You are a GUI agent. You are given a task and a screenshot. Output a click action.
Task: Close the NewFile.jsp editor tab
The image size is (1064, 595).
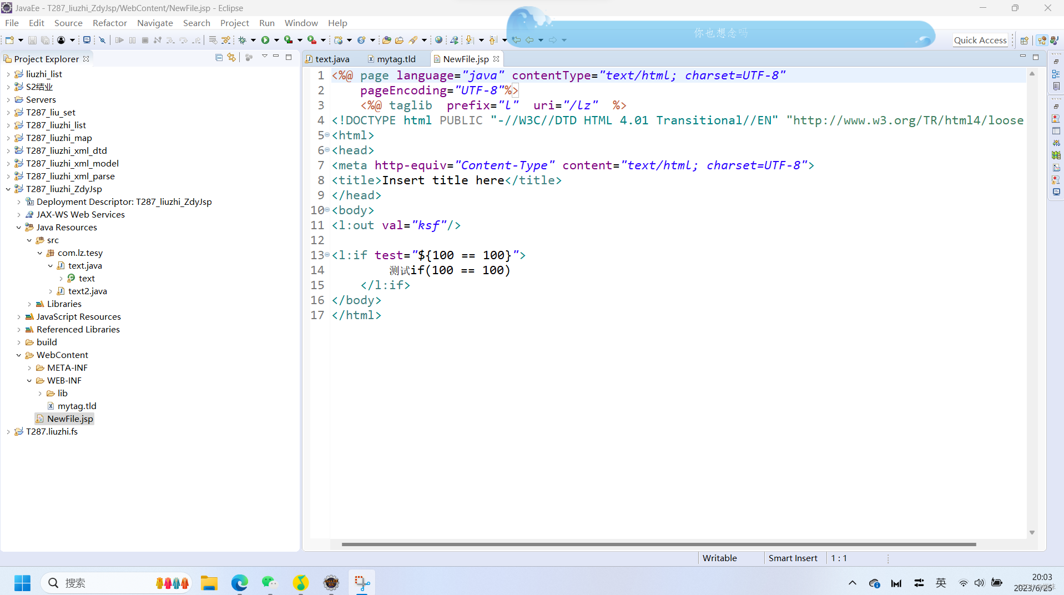click(496, 59)
